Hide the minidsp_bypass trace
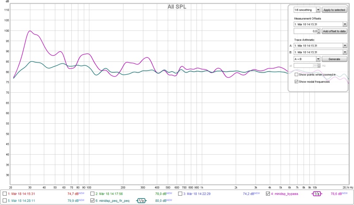 (x=268, y=194)
